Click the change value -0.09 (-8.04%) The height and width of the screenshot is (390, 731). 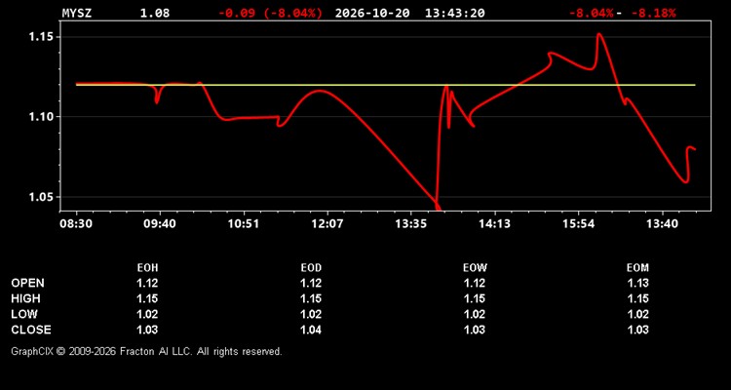coord(270,13)
